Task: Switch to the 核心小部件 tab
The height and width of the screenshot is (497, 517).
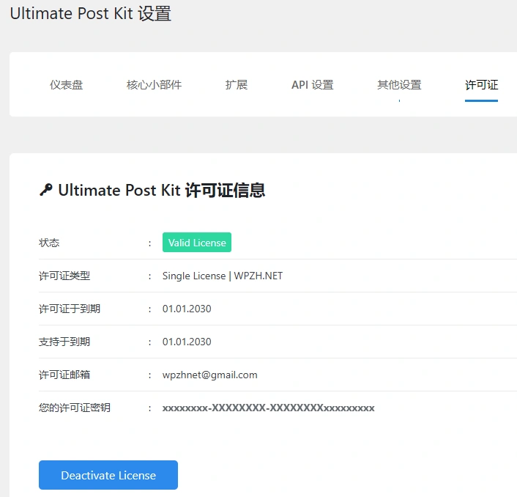Action: click(x=154, y=85)
